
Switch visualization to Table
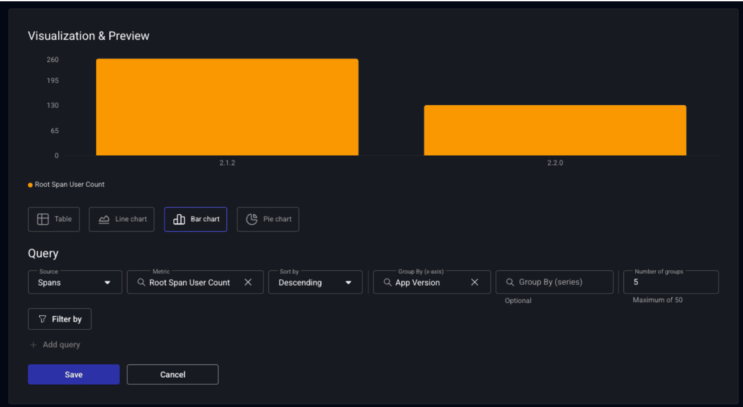pos(54,219)
